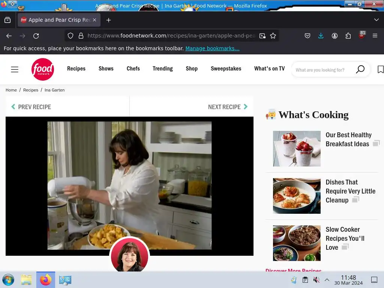Viewport: 384px width, 288px height.
Task: Go to NEXT RECIPE
Action: tap(228, 107)
